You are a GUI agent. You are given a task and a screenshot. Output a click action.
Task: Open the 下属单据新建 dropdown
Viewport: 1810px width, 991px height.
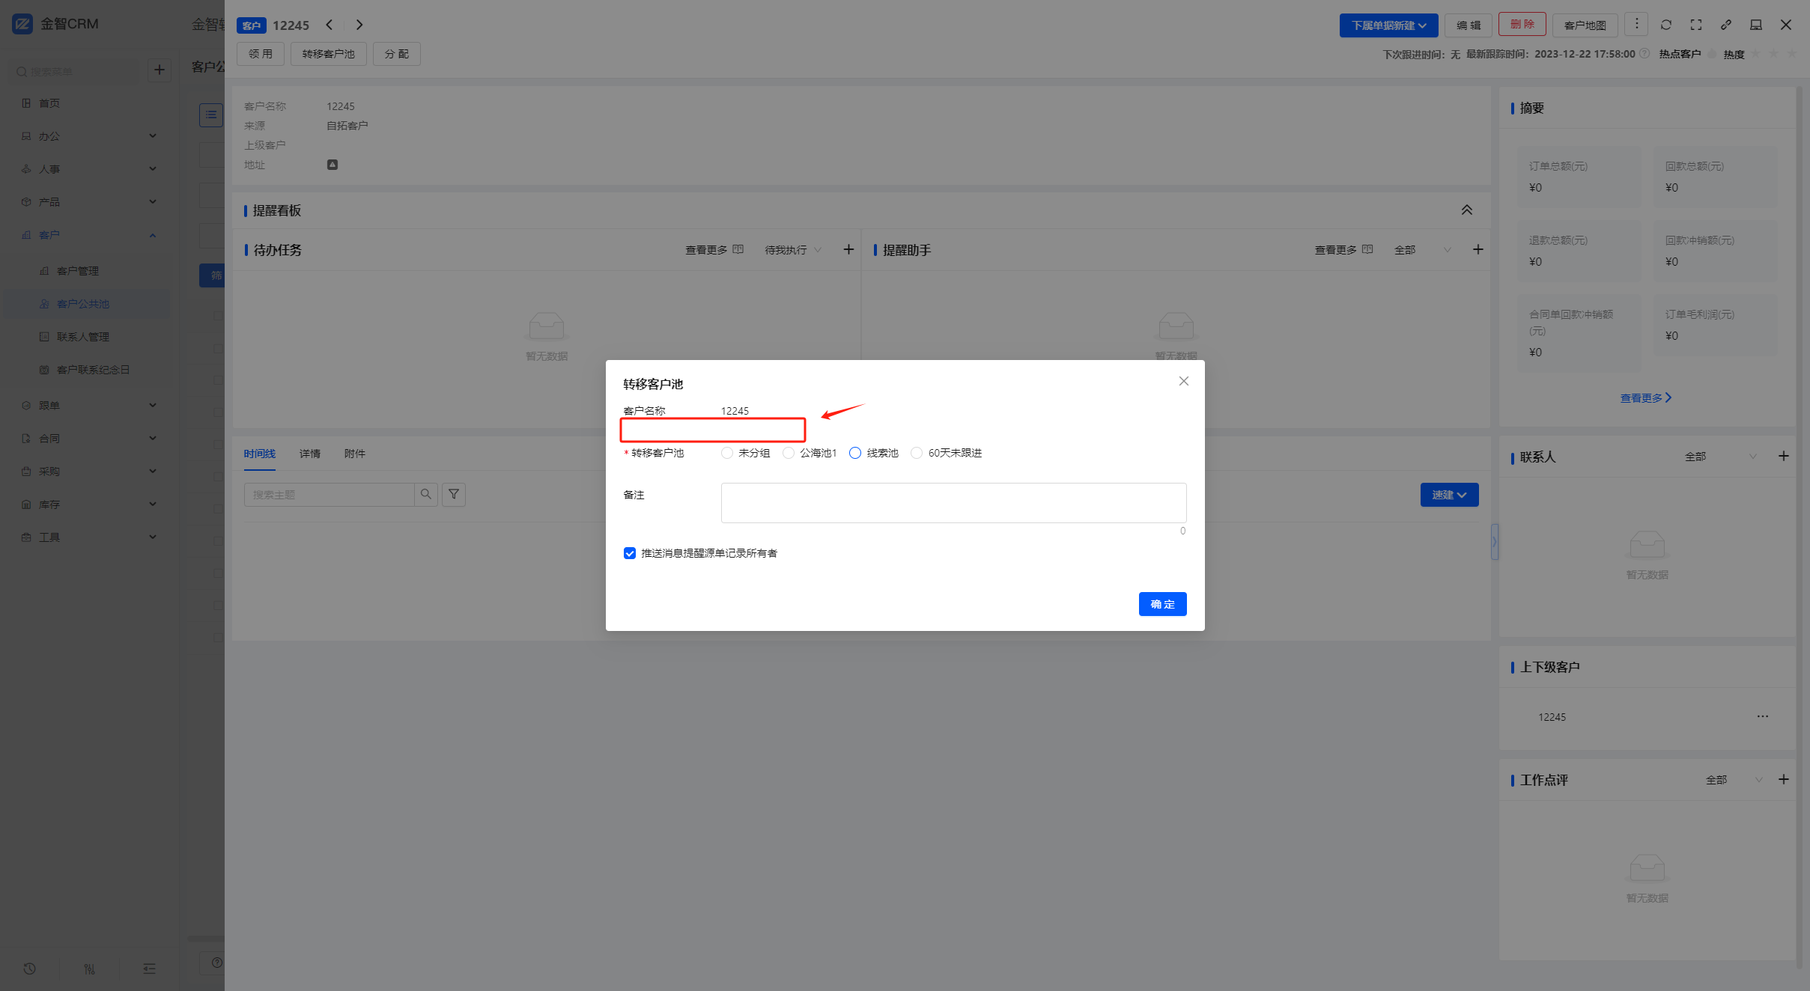1388,25
